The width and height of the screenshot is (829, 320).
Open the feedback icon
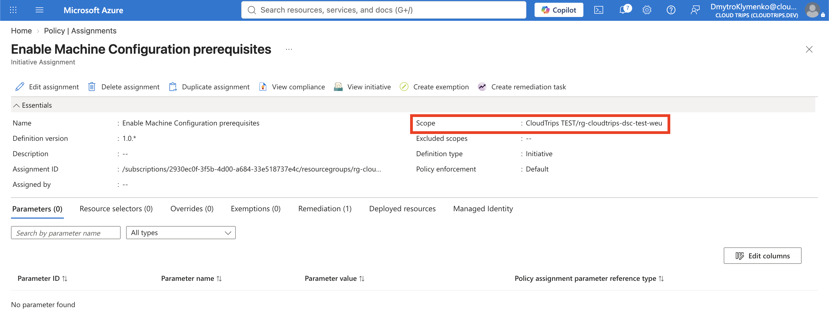pos(695,10)
